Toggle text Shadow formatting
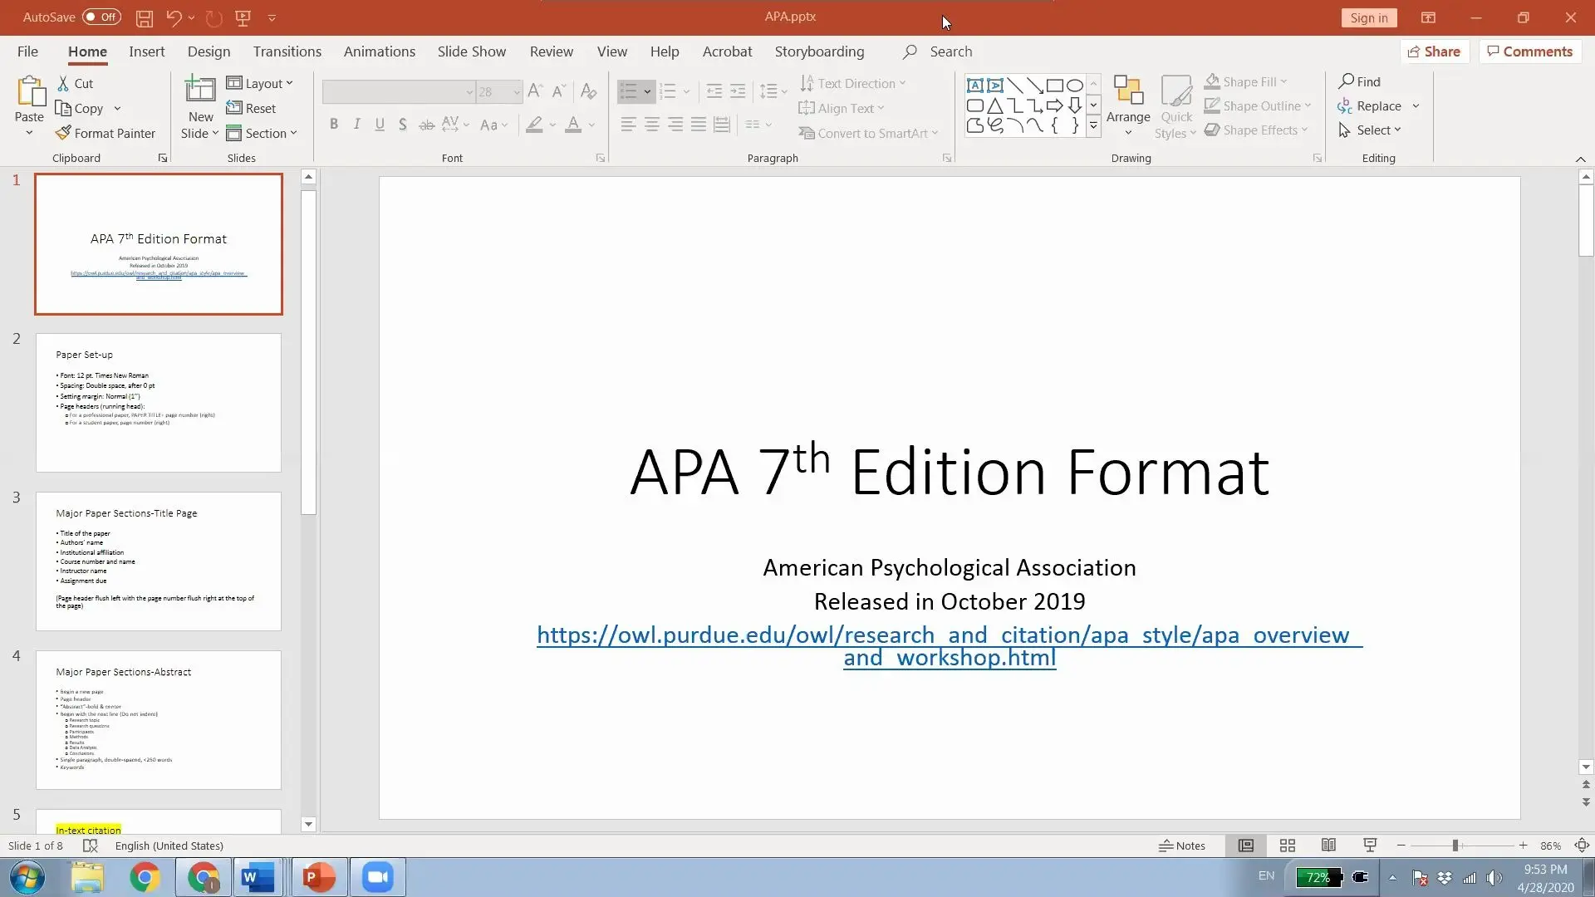The width and height of the screenshot is (1595, 897). [x=402, y=125]
